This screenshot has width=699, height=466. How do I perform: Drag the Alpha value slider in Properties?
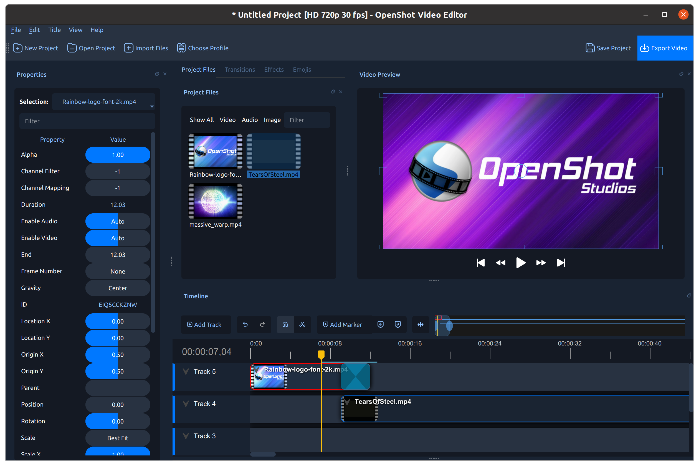(117, 154)
